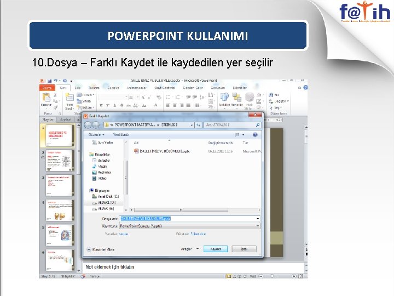
Task: Open the Değiştir replace dropdown
Action: 279,101
